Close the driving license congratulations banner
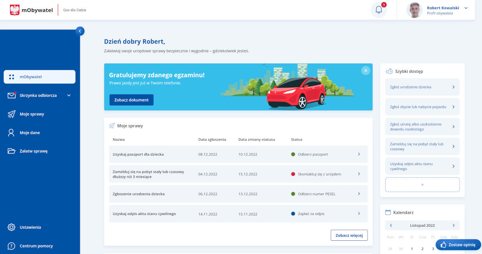The width and height of the screenshot is (482, 254). [x=365, y=70]
